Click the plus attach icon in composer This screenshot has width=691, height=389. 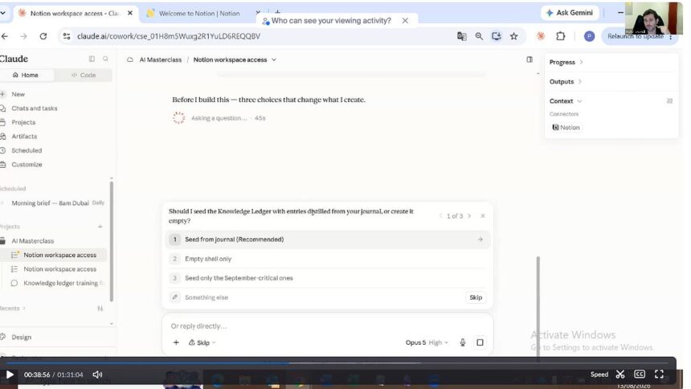(176, 342)
